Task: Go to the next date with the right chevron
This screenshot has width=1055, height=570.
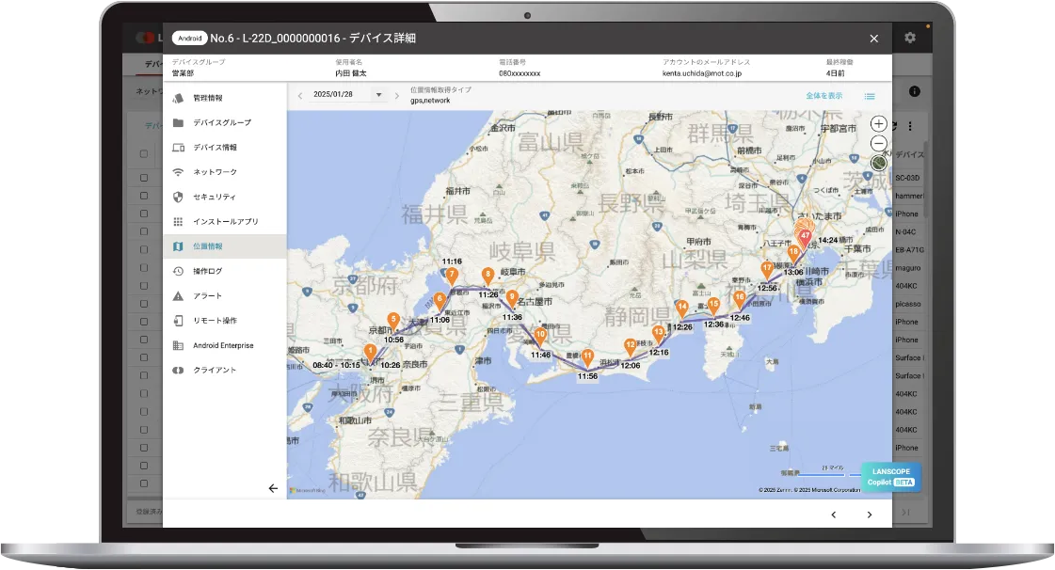Action: coord(397,95)
